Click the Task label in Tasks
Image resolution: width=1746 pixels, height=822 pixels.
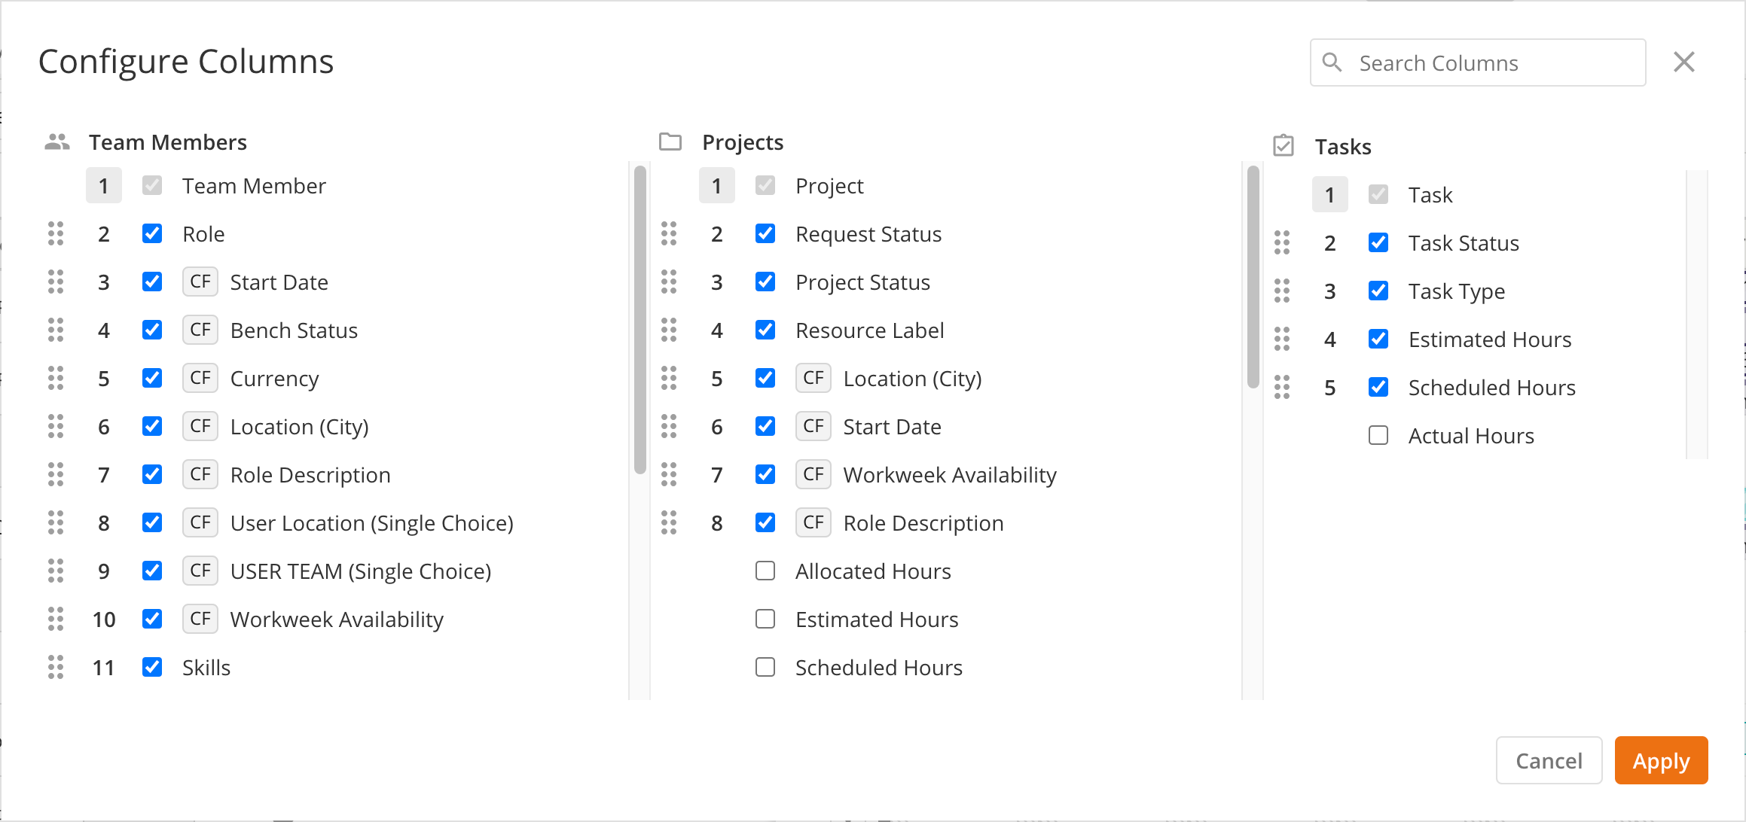point(1430,195)
